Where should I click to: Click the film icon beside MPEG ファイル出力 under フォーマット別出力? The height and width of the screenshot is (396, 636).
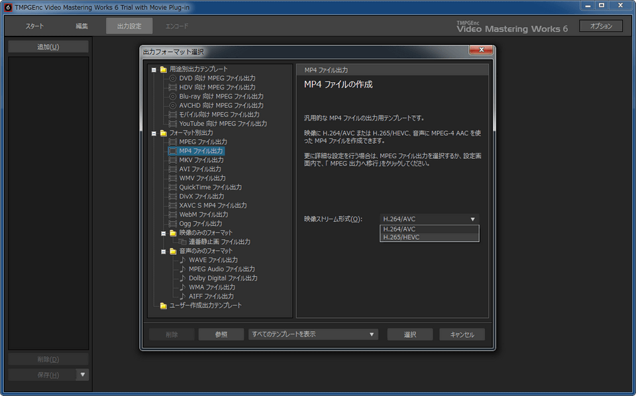click(x=172, y=142)
